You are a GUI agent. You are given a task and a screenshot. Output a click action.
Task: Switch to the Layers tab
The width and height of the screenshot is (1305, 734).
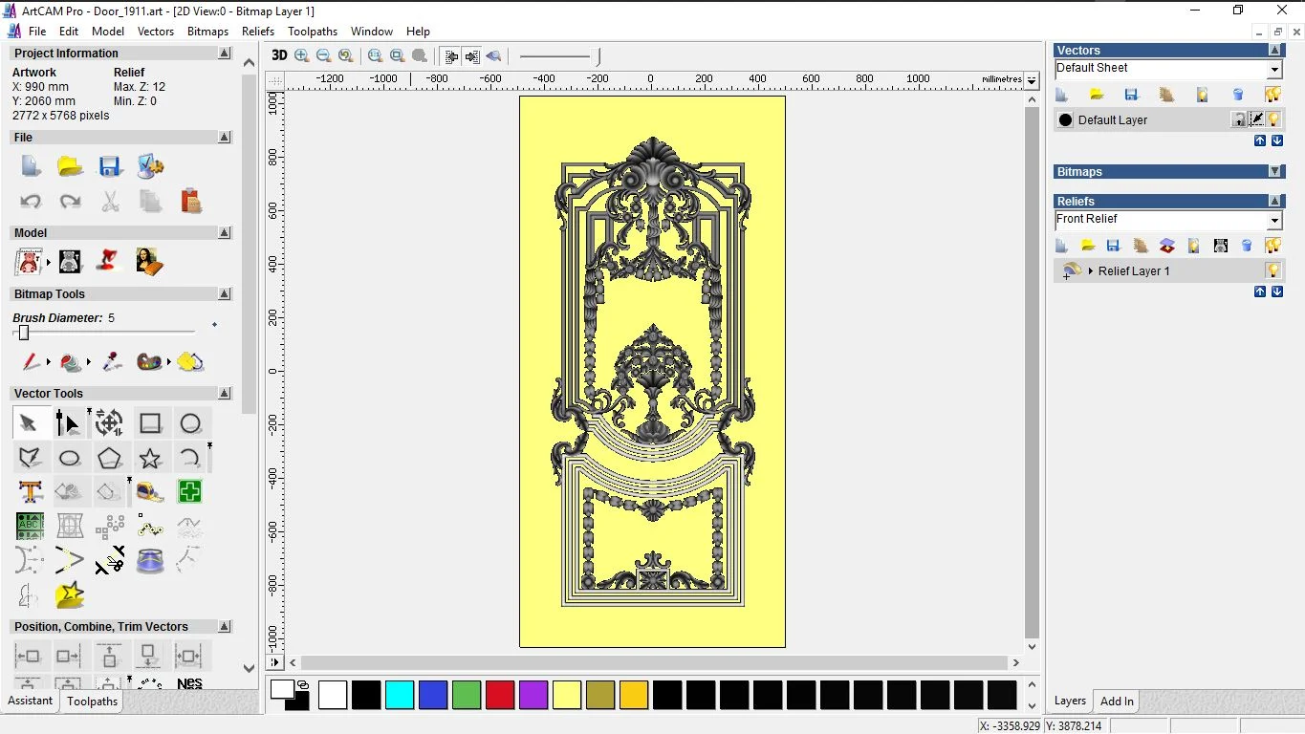click(x=1069, y=701)
